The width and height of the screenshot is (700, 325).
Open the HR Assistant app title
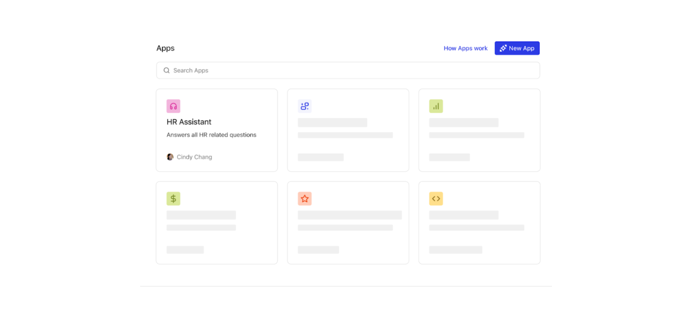tap(189, 122)
